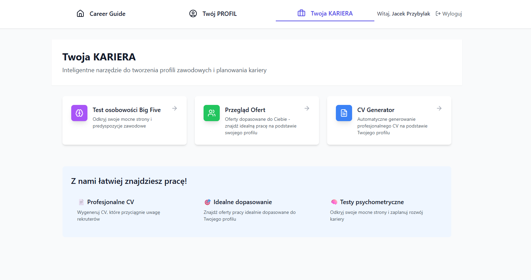Viewport: 531px width, 280px height.
Task: Click the user circle icon beside Twój PROFIL
Action: pyautogui.click(x=193, y=13)
